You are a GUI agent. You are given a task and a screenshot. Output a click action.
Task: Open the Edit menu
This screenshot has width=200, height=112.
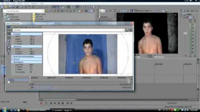pyautogui.click(x=8, y=4)
